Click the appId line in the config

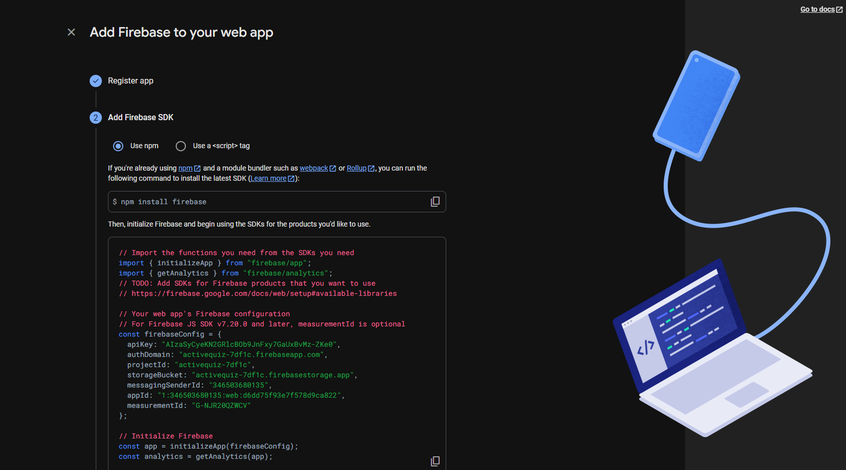tap(236, 395)
